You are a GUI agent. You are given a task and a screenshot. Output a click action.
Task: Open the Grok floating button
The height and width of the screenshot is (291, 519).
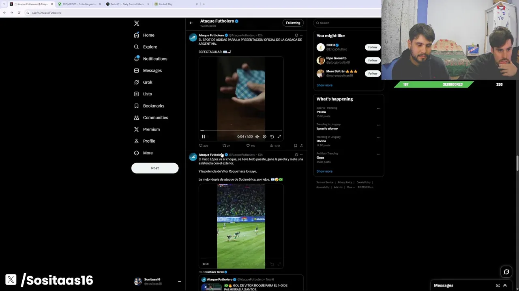point(506,272)
